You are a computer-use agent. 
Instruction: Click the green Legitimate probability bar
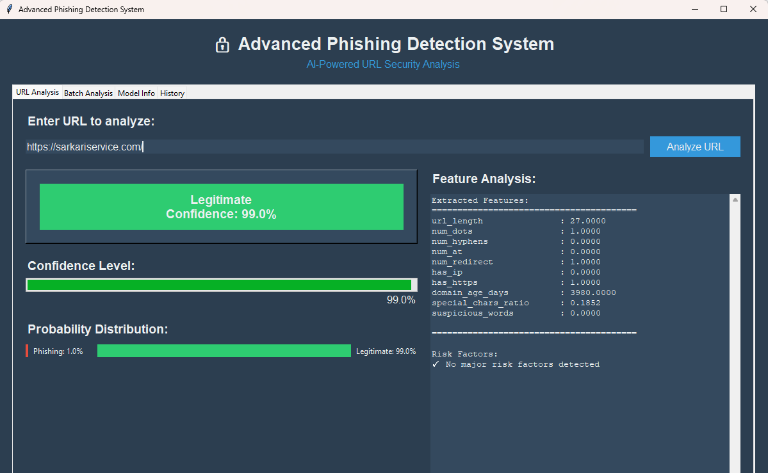point(224,351)
